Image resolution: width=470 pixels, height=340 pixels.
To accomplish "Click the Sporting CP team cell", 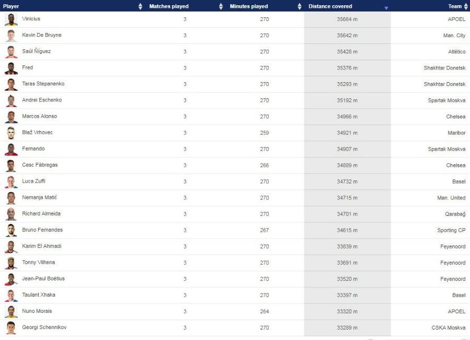I will click(x=451, y=230).
